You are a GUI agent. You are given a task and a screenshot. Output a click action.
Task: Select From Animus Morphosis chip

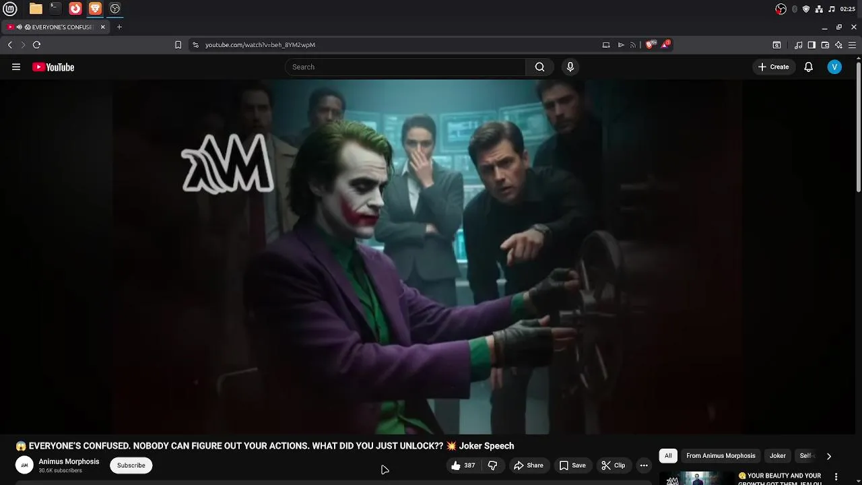point(721,456)
